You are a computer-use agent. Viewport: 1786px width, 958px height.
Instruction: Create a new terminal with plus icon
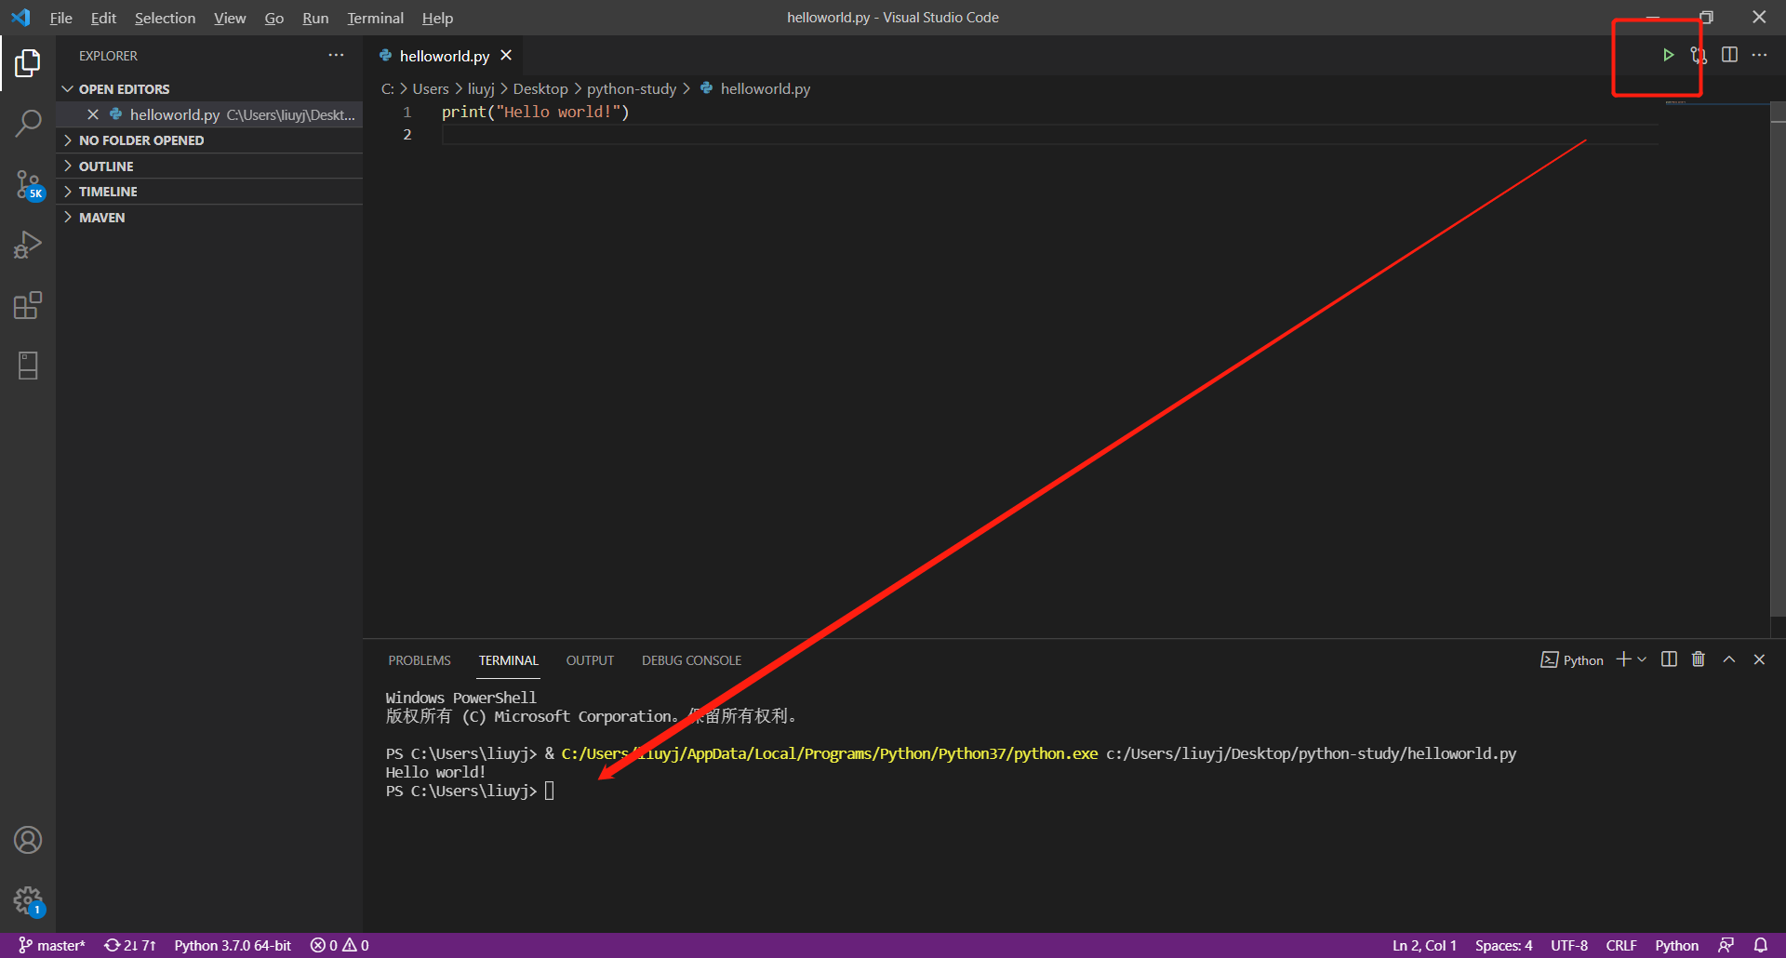[1623, 659]
